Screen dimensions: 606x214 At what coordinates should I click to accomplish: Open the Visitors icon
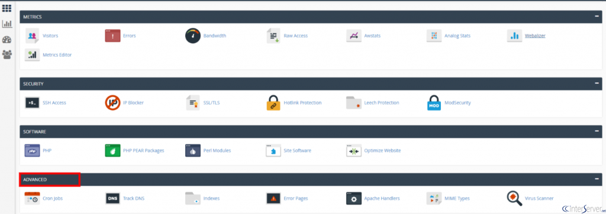click(x=32, y=35)
